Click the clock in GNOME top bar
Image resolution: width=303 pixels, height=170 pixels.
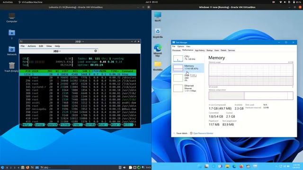point(151,2)
